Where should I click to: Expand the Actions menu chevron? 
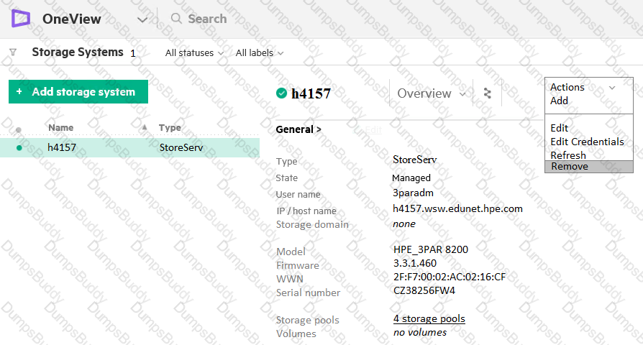coord(612,88)
